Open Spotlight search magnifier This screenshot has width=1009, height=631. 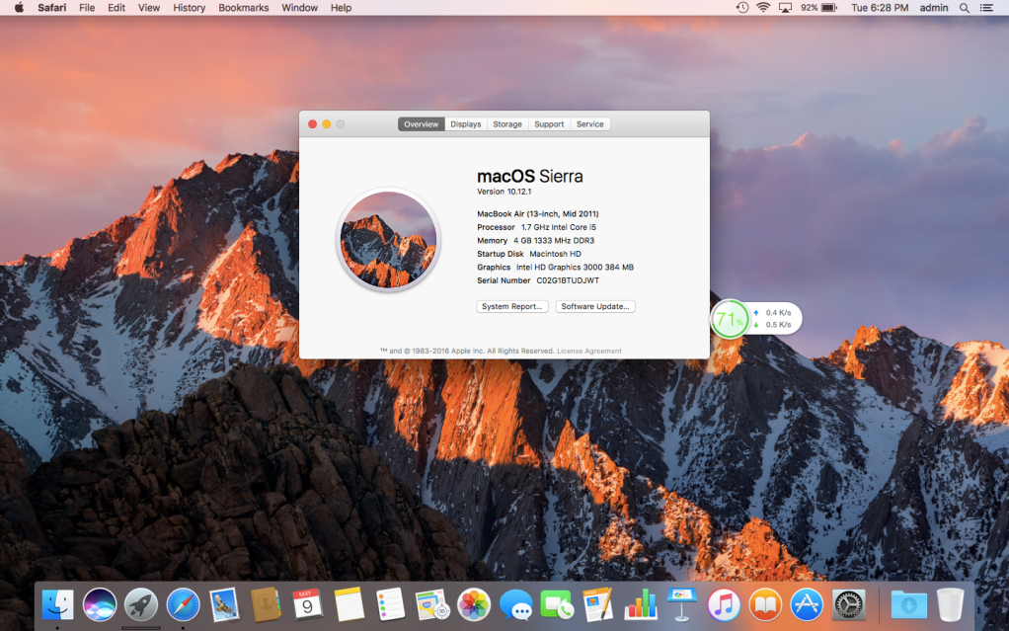964,8
